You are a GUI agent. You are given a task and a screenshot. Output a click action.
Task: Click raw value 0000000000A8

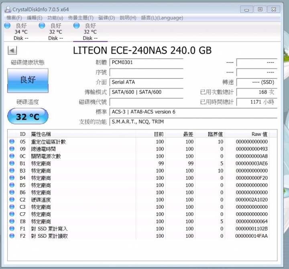(252, 156)
